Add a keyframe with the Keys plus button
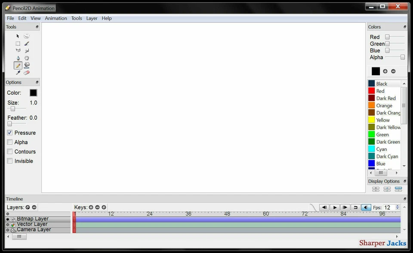Image resolution: width=413 pixels, height=253 pixels. pos(91,207)
